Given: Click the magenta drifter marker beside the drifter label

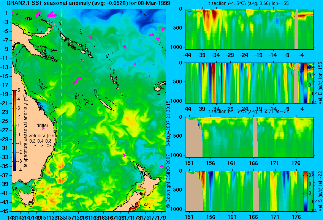Looking at the screenshot, I should 43,129.
